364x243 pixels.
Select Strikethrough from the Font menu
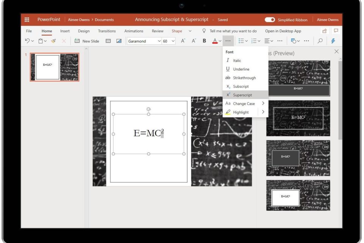(x=245, y=78)
